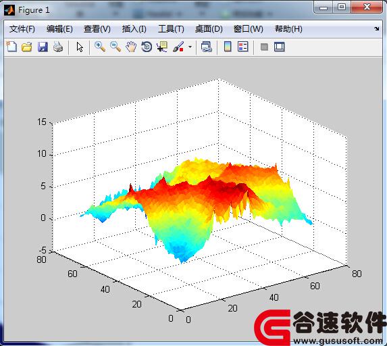
Task: Click the Link Plot icon
Action: [207, 47]
